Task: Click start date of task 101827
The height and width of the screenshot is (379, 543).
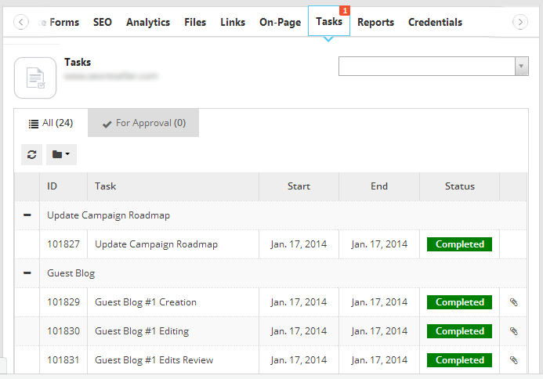Action: pos(299,244)
